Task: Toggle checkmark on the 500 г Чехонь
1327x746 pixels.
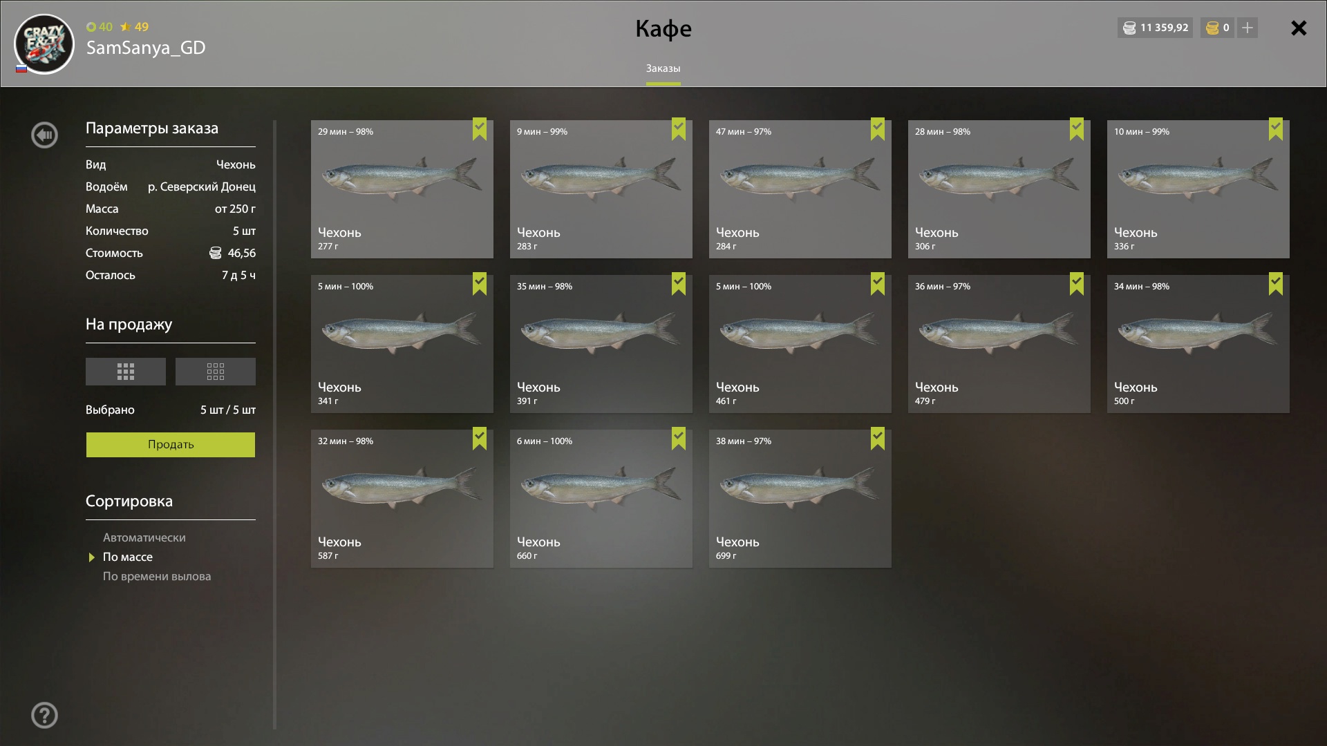Action: (1276, 284)
